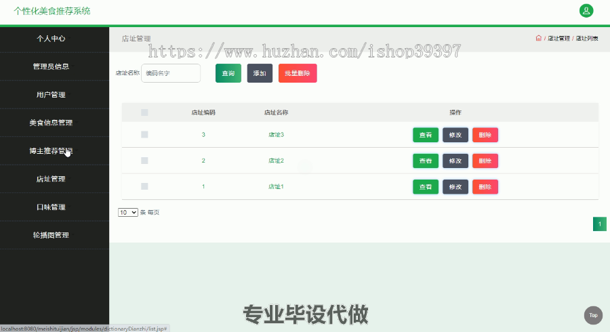Screen dimensions: 610x332
Task: Click 店址列表 breadcrumb link
Action: [x=587, y=39]
